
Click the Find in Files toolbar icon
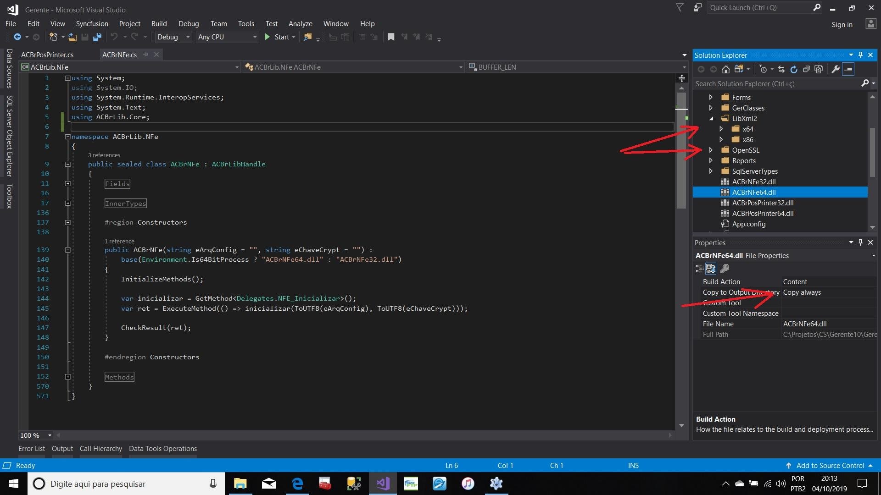[x=308, y=37]
